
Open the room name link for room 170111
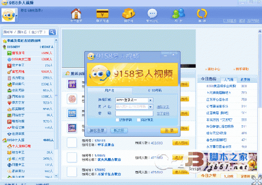click(106, 145)
